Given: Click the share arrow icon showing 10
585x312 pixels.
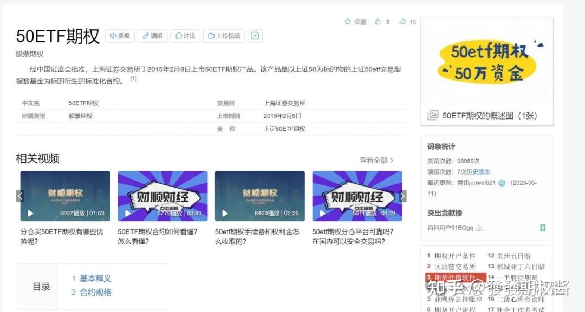Looking at the screenshot, I should click(402, 22).
